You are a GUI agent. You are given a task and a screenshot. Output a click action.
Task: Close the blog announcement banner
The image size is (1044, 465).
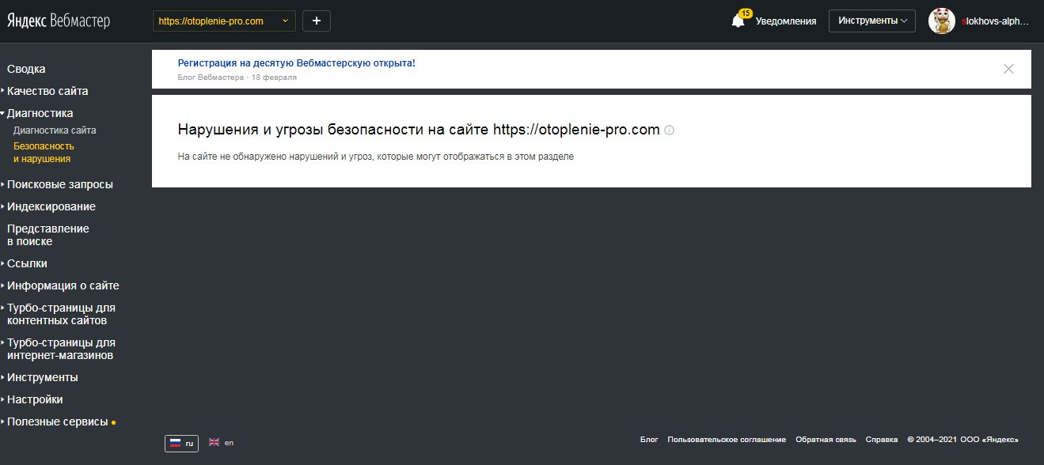click(1008, 69)
